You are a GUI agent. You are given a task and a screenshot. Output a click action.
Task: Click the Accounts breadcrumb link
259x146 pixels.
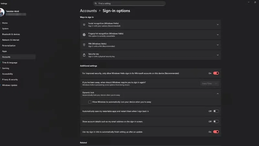click(88, 11)
